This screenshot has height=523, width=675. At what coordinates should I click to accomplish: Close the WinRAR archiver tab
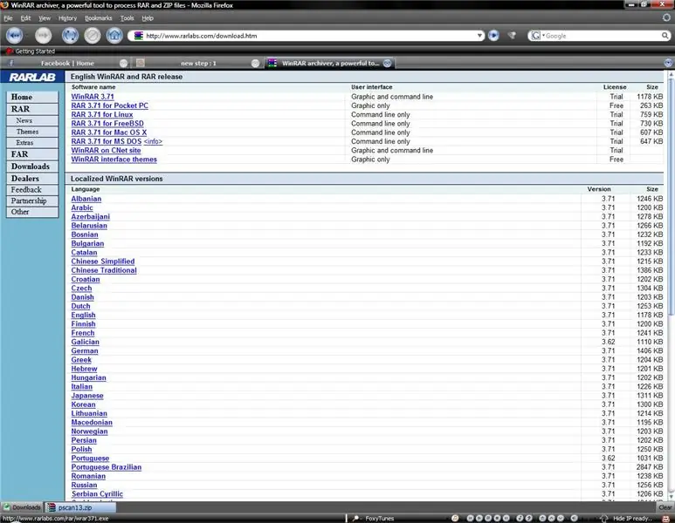pyautogui.click(x=388, y=63)
